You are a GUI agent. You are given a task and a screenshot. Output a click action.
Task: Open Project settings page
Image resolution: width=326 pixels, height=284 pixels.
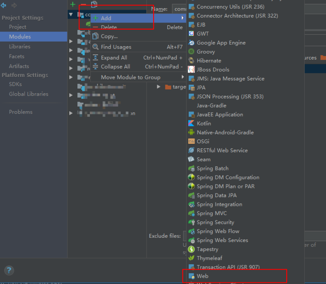click(18, 27)
